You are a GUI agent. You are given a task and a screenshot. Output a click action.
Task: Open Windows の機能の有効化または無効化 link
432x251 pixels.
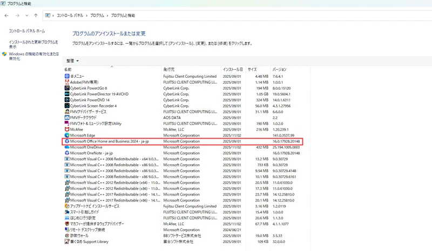pyautogui.click(x=33, y=56)
